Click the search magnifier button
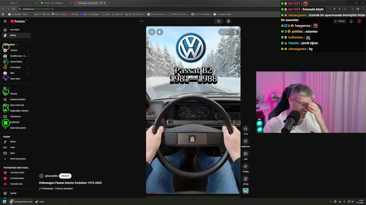 [219, 21]
